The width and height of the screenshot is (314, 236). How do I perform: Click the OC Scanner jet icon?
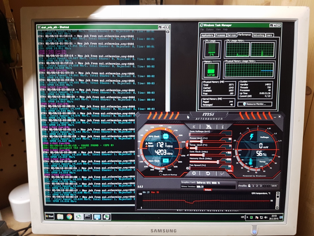pyautogui.click(x=208, y=126)
